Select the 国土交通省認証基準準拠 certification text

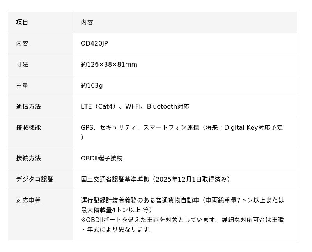(115, 180)
